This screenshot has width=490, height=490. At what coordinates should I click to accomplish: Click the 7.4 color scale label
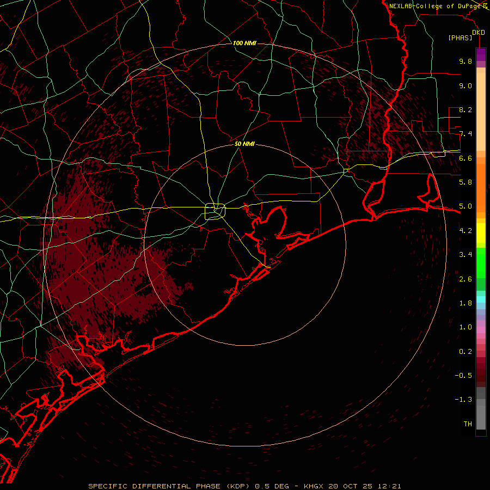point(465,134)
